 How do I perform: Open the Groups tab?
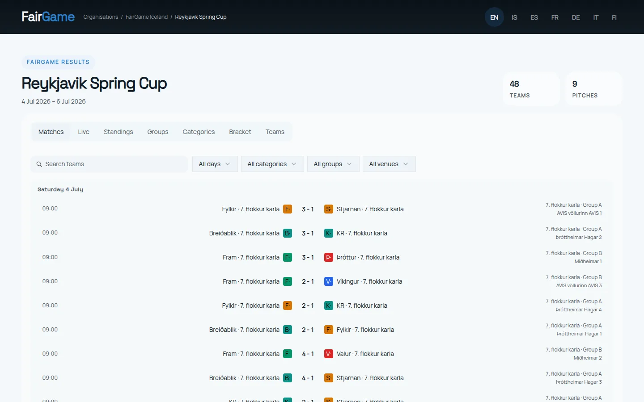(158, 132)
